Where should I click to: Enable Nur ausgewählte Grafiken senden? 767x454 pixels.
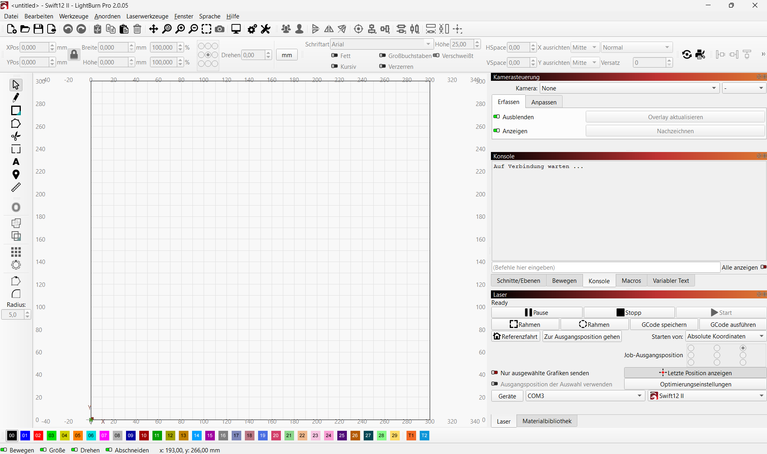(x=495, y=373)
